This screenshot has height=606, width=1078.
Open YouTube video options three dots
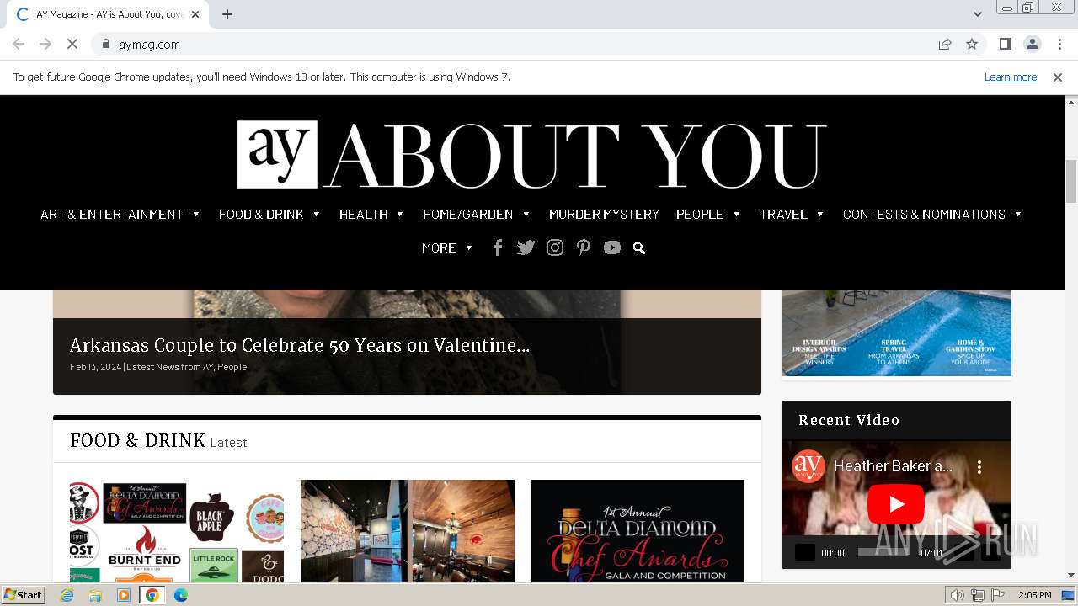click(979, 466)
